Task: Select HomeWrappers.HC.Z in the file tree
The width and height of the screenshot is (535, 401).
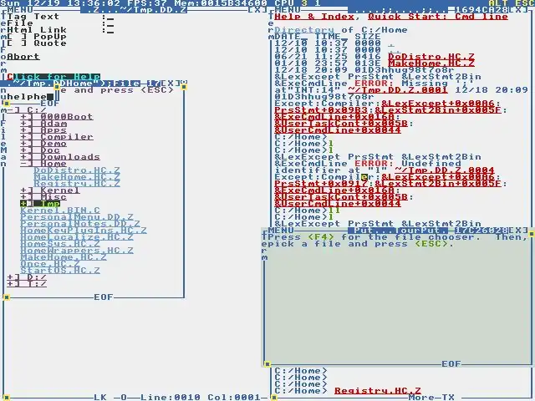Action: pos(77,251)
